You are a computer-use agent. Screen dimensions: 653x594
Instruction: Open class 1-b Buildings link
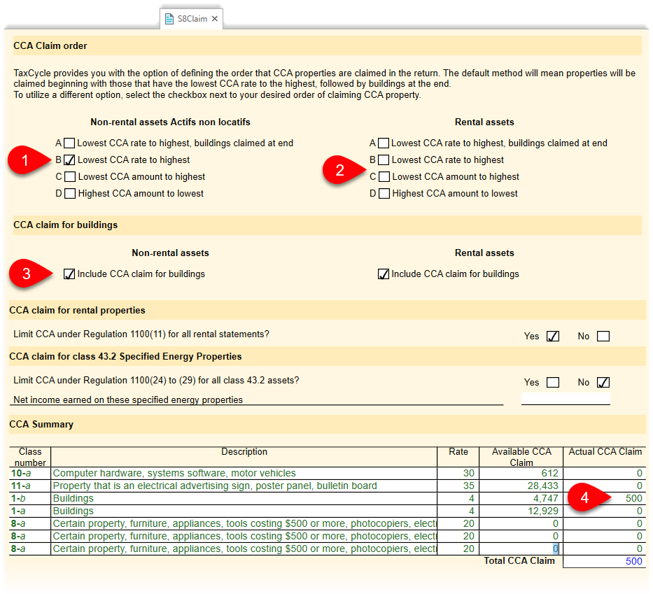point(19,499)
